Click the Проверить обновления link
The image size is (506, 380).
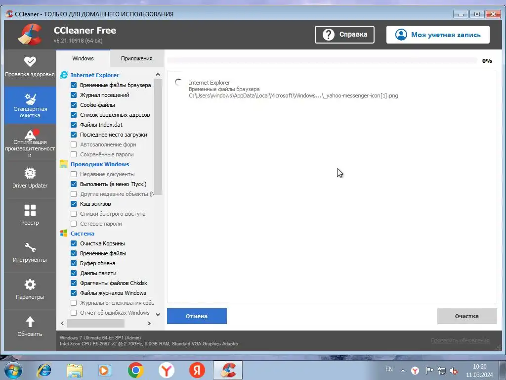coord(460,340)
